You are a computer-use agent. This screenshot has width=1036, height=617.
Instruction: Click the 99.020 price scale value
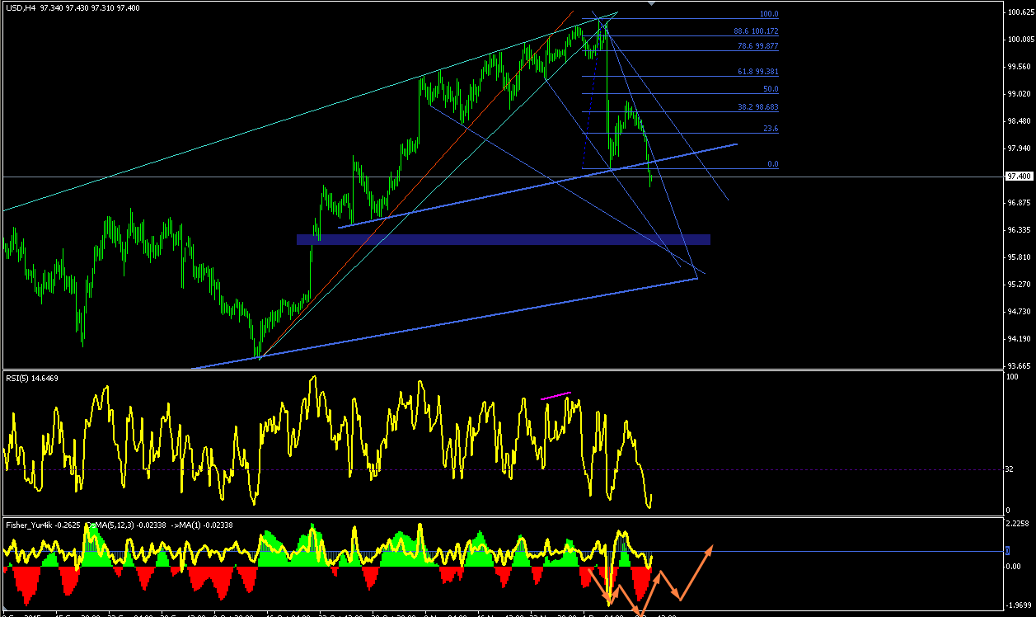tap(1019, 94)
